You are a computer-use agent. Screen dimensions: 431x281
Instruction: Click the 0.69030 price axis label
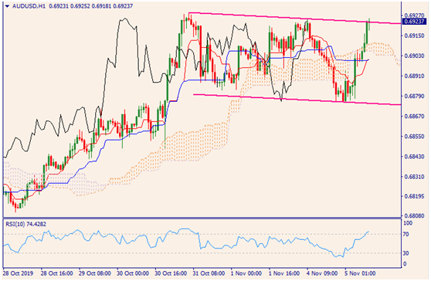click(x=415, y=56)
